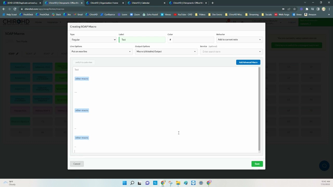
Task: Open Windows taskbar search
Action: click(132, 183)
